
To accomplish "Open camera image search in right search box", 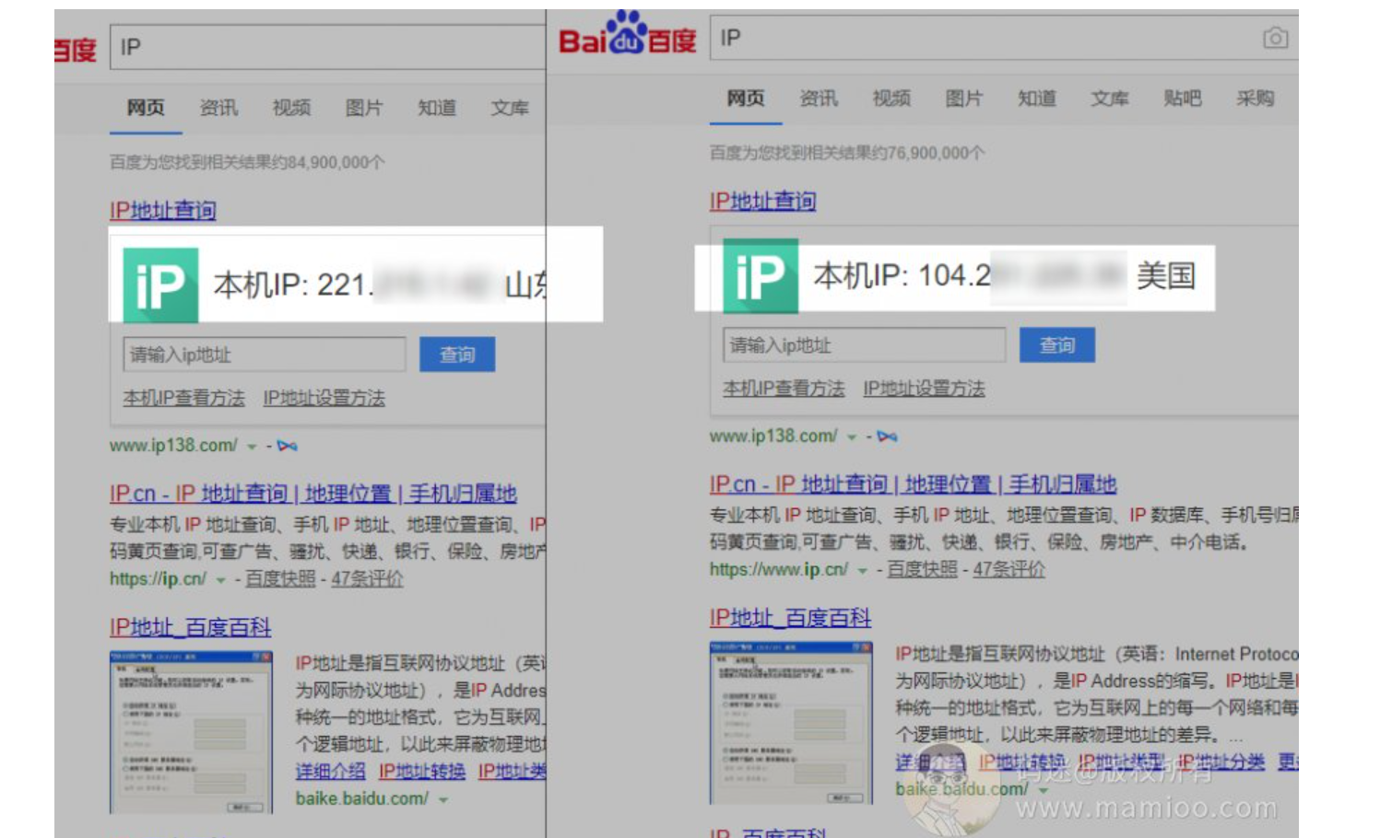I will pos(1276,38).
